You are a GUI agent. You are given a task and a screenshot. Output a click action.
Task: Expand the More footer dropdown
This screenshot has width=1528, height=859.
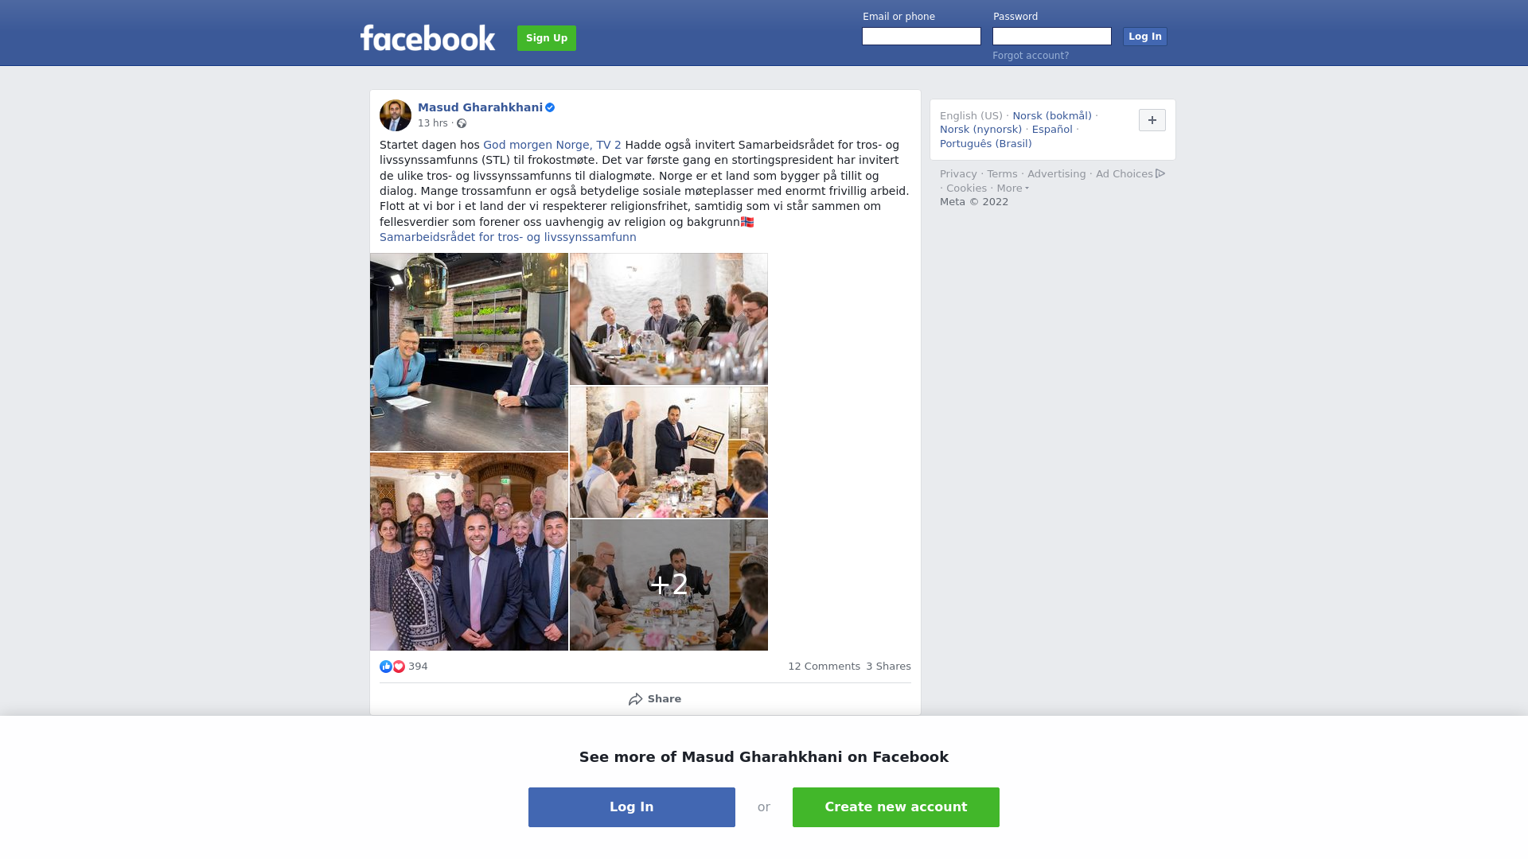1012,189
